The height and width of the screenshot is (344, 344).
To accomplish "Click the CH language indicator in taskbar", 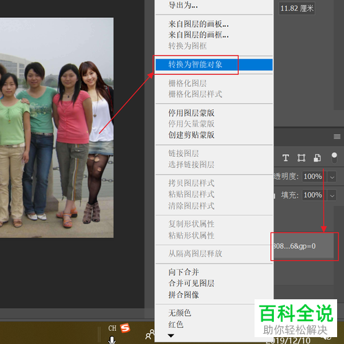I will [x=112, y=328].
